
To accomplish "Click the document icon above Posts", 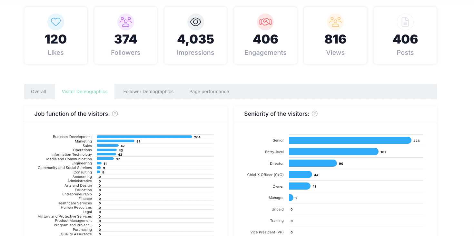I will 405,22.
